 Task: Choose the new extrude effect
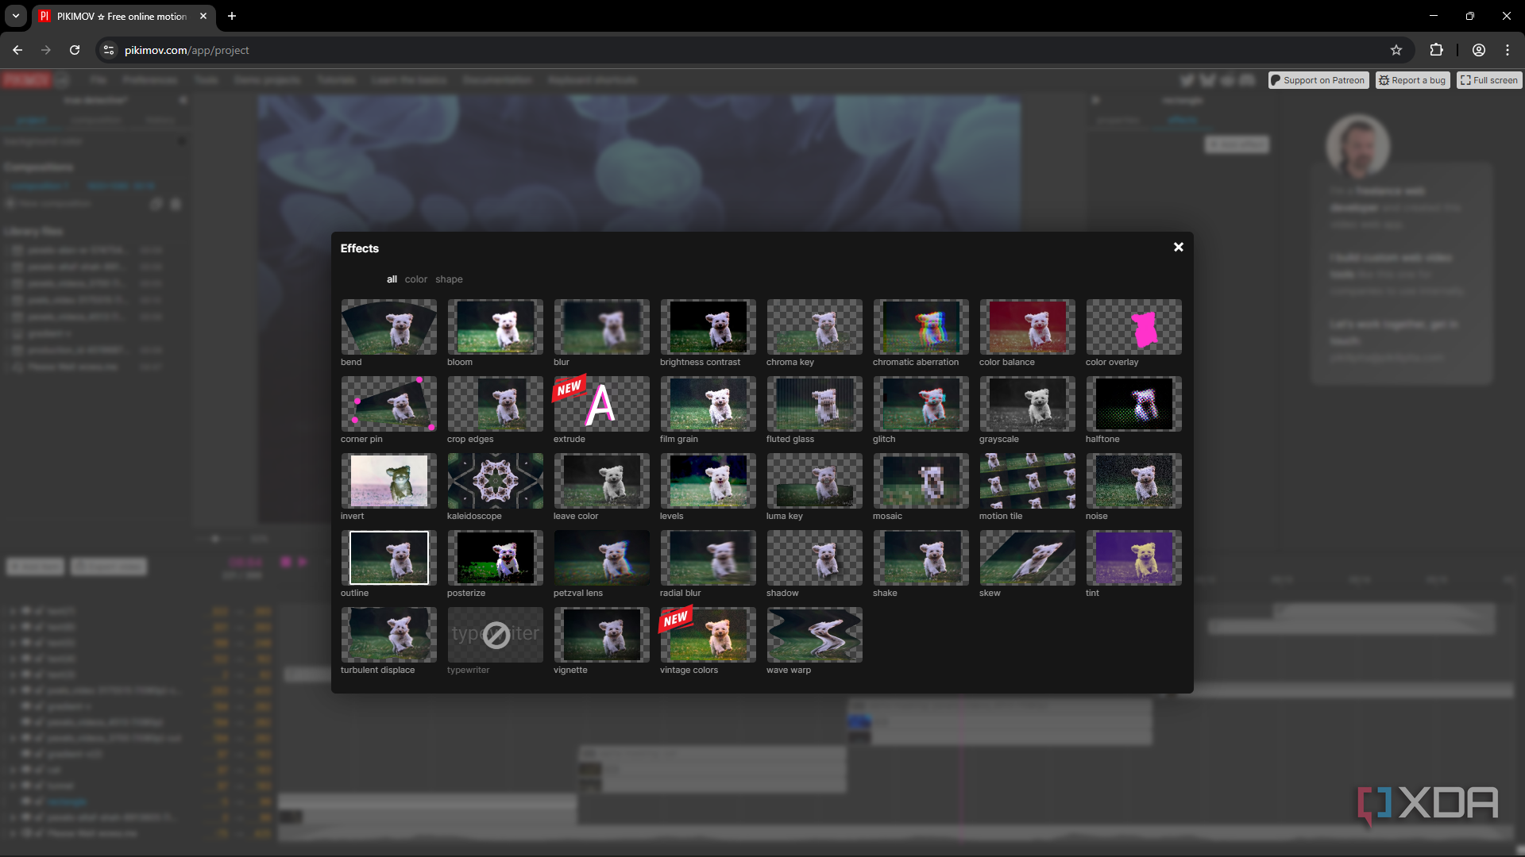[601, 403]
